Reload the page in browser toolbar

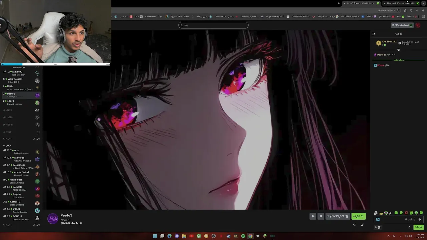click(411, 10)
